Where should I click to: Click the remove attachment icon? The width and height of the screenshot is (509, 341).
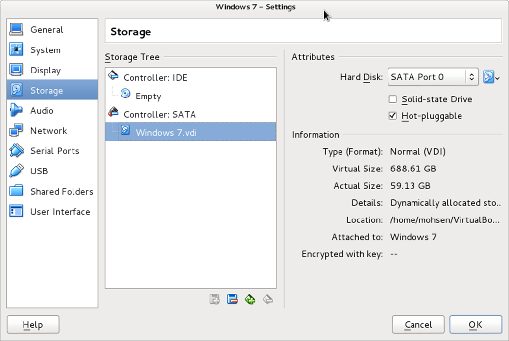pyautogui.click(x=232, y=299)
